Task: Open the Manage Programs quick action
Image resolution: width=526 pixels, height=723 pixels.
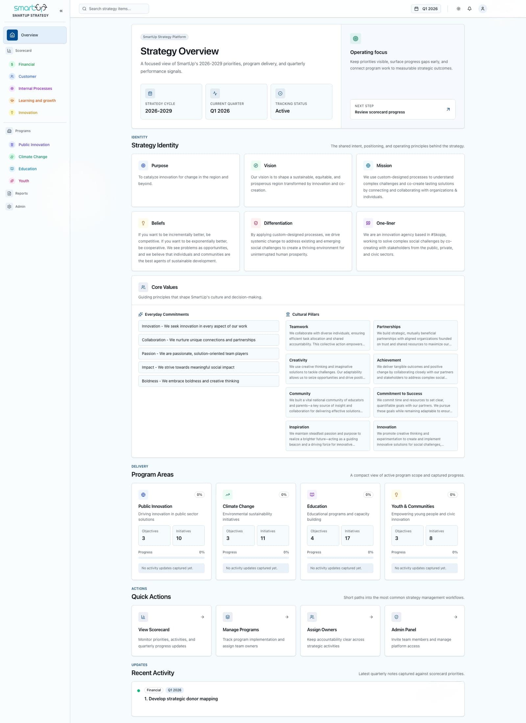Action: coord(256,631)
